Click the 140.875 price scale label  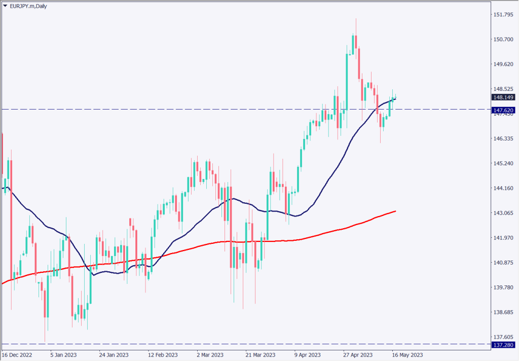(x=503, y=263)
